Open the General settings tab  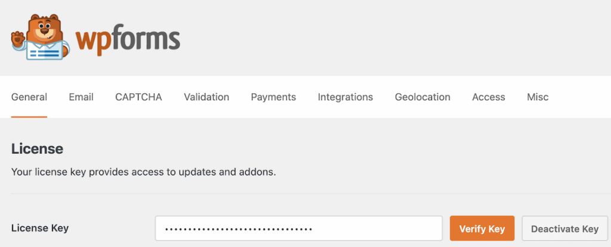[29, 97]
